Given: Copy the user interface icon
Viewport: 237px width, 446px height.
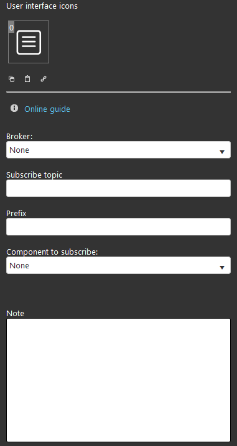Looking at the screenshot, I should (x=11, y=79).
